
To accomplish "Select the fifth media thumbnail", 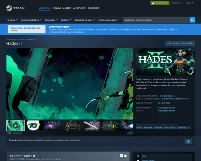I will pos(91,125).
